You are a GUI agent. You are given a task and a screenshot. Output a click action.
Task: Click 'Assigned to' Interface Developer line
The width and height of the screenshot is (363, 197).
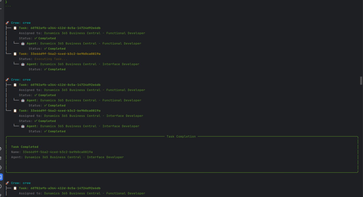81,116
